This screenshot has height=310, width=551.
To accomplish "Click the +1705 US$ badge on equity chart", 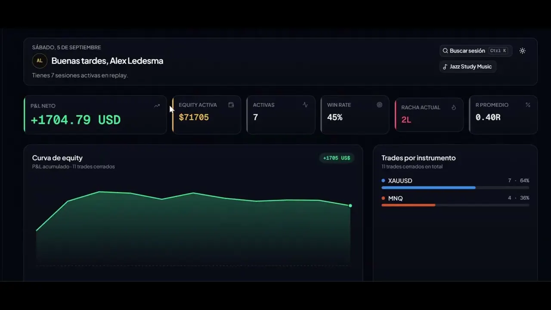I will pyautogui.click(x=337, y=158).
